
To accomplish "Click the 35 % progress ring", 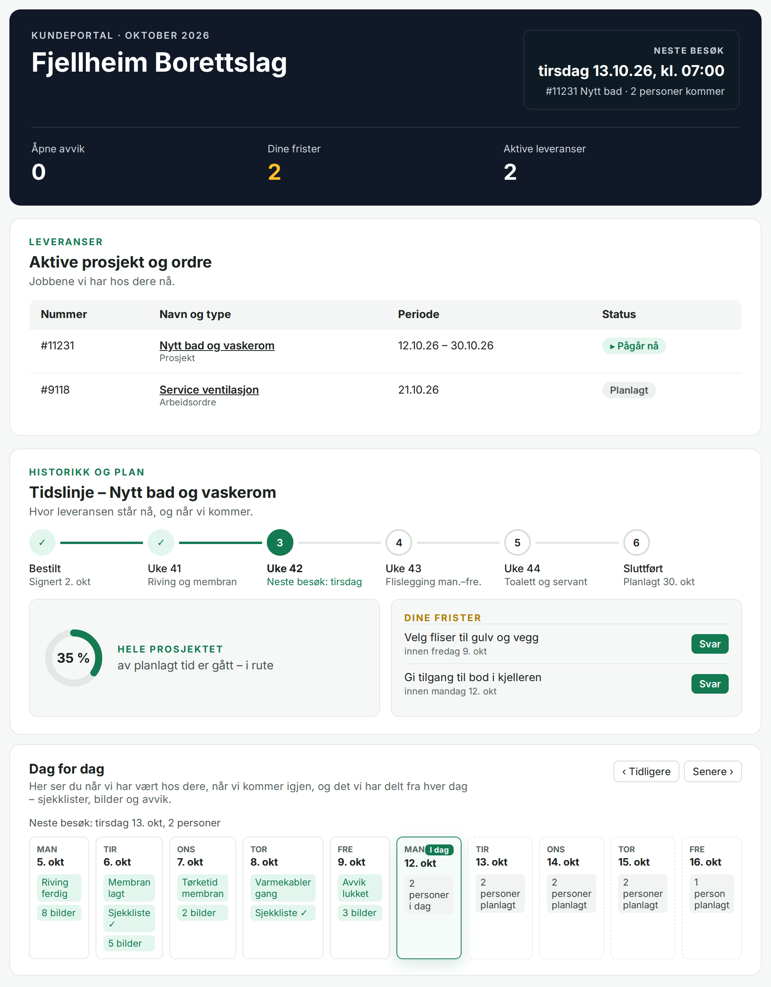I will 73,658.
